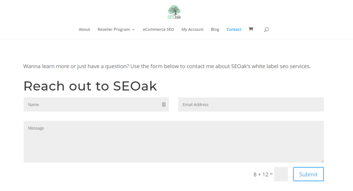
Task: Click the intro paragraph about white label SEO
Action: point(167,66)
